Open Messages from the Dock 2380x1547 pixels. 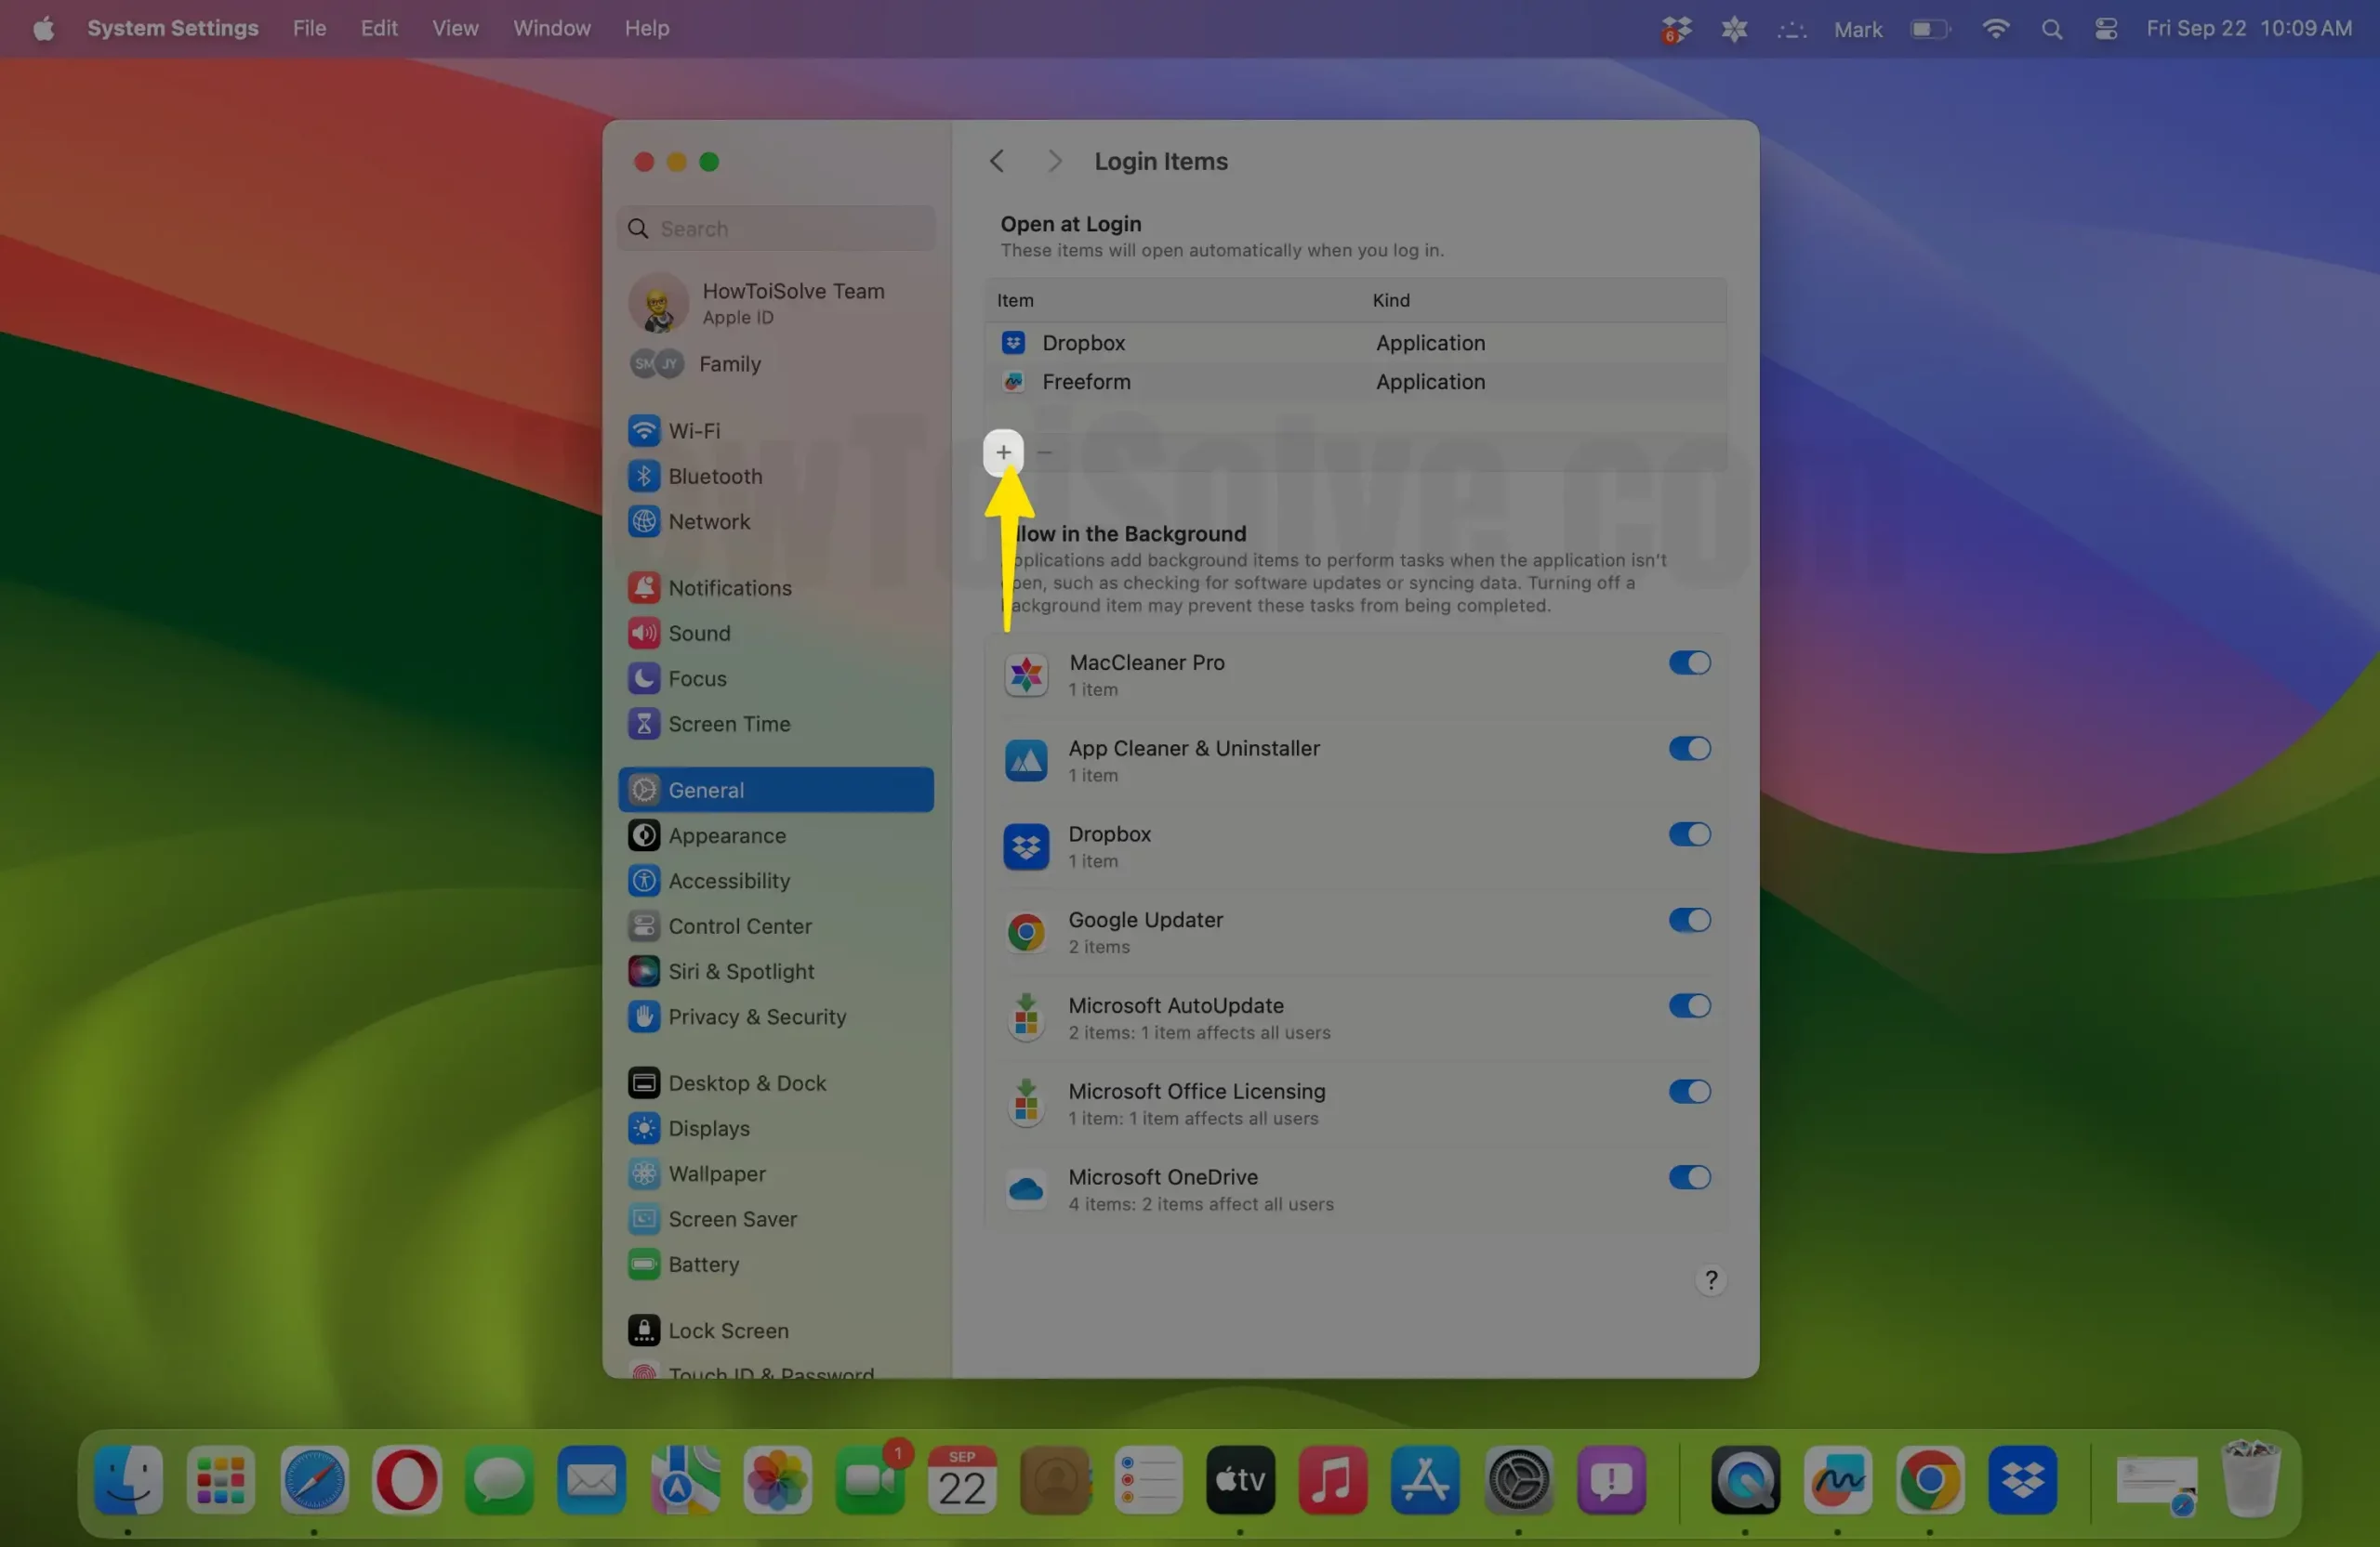point(499,1479)
